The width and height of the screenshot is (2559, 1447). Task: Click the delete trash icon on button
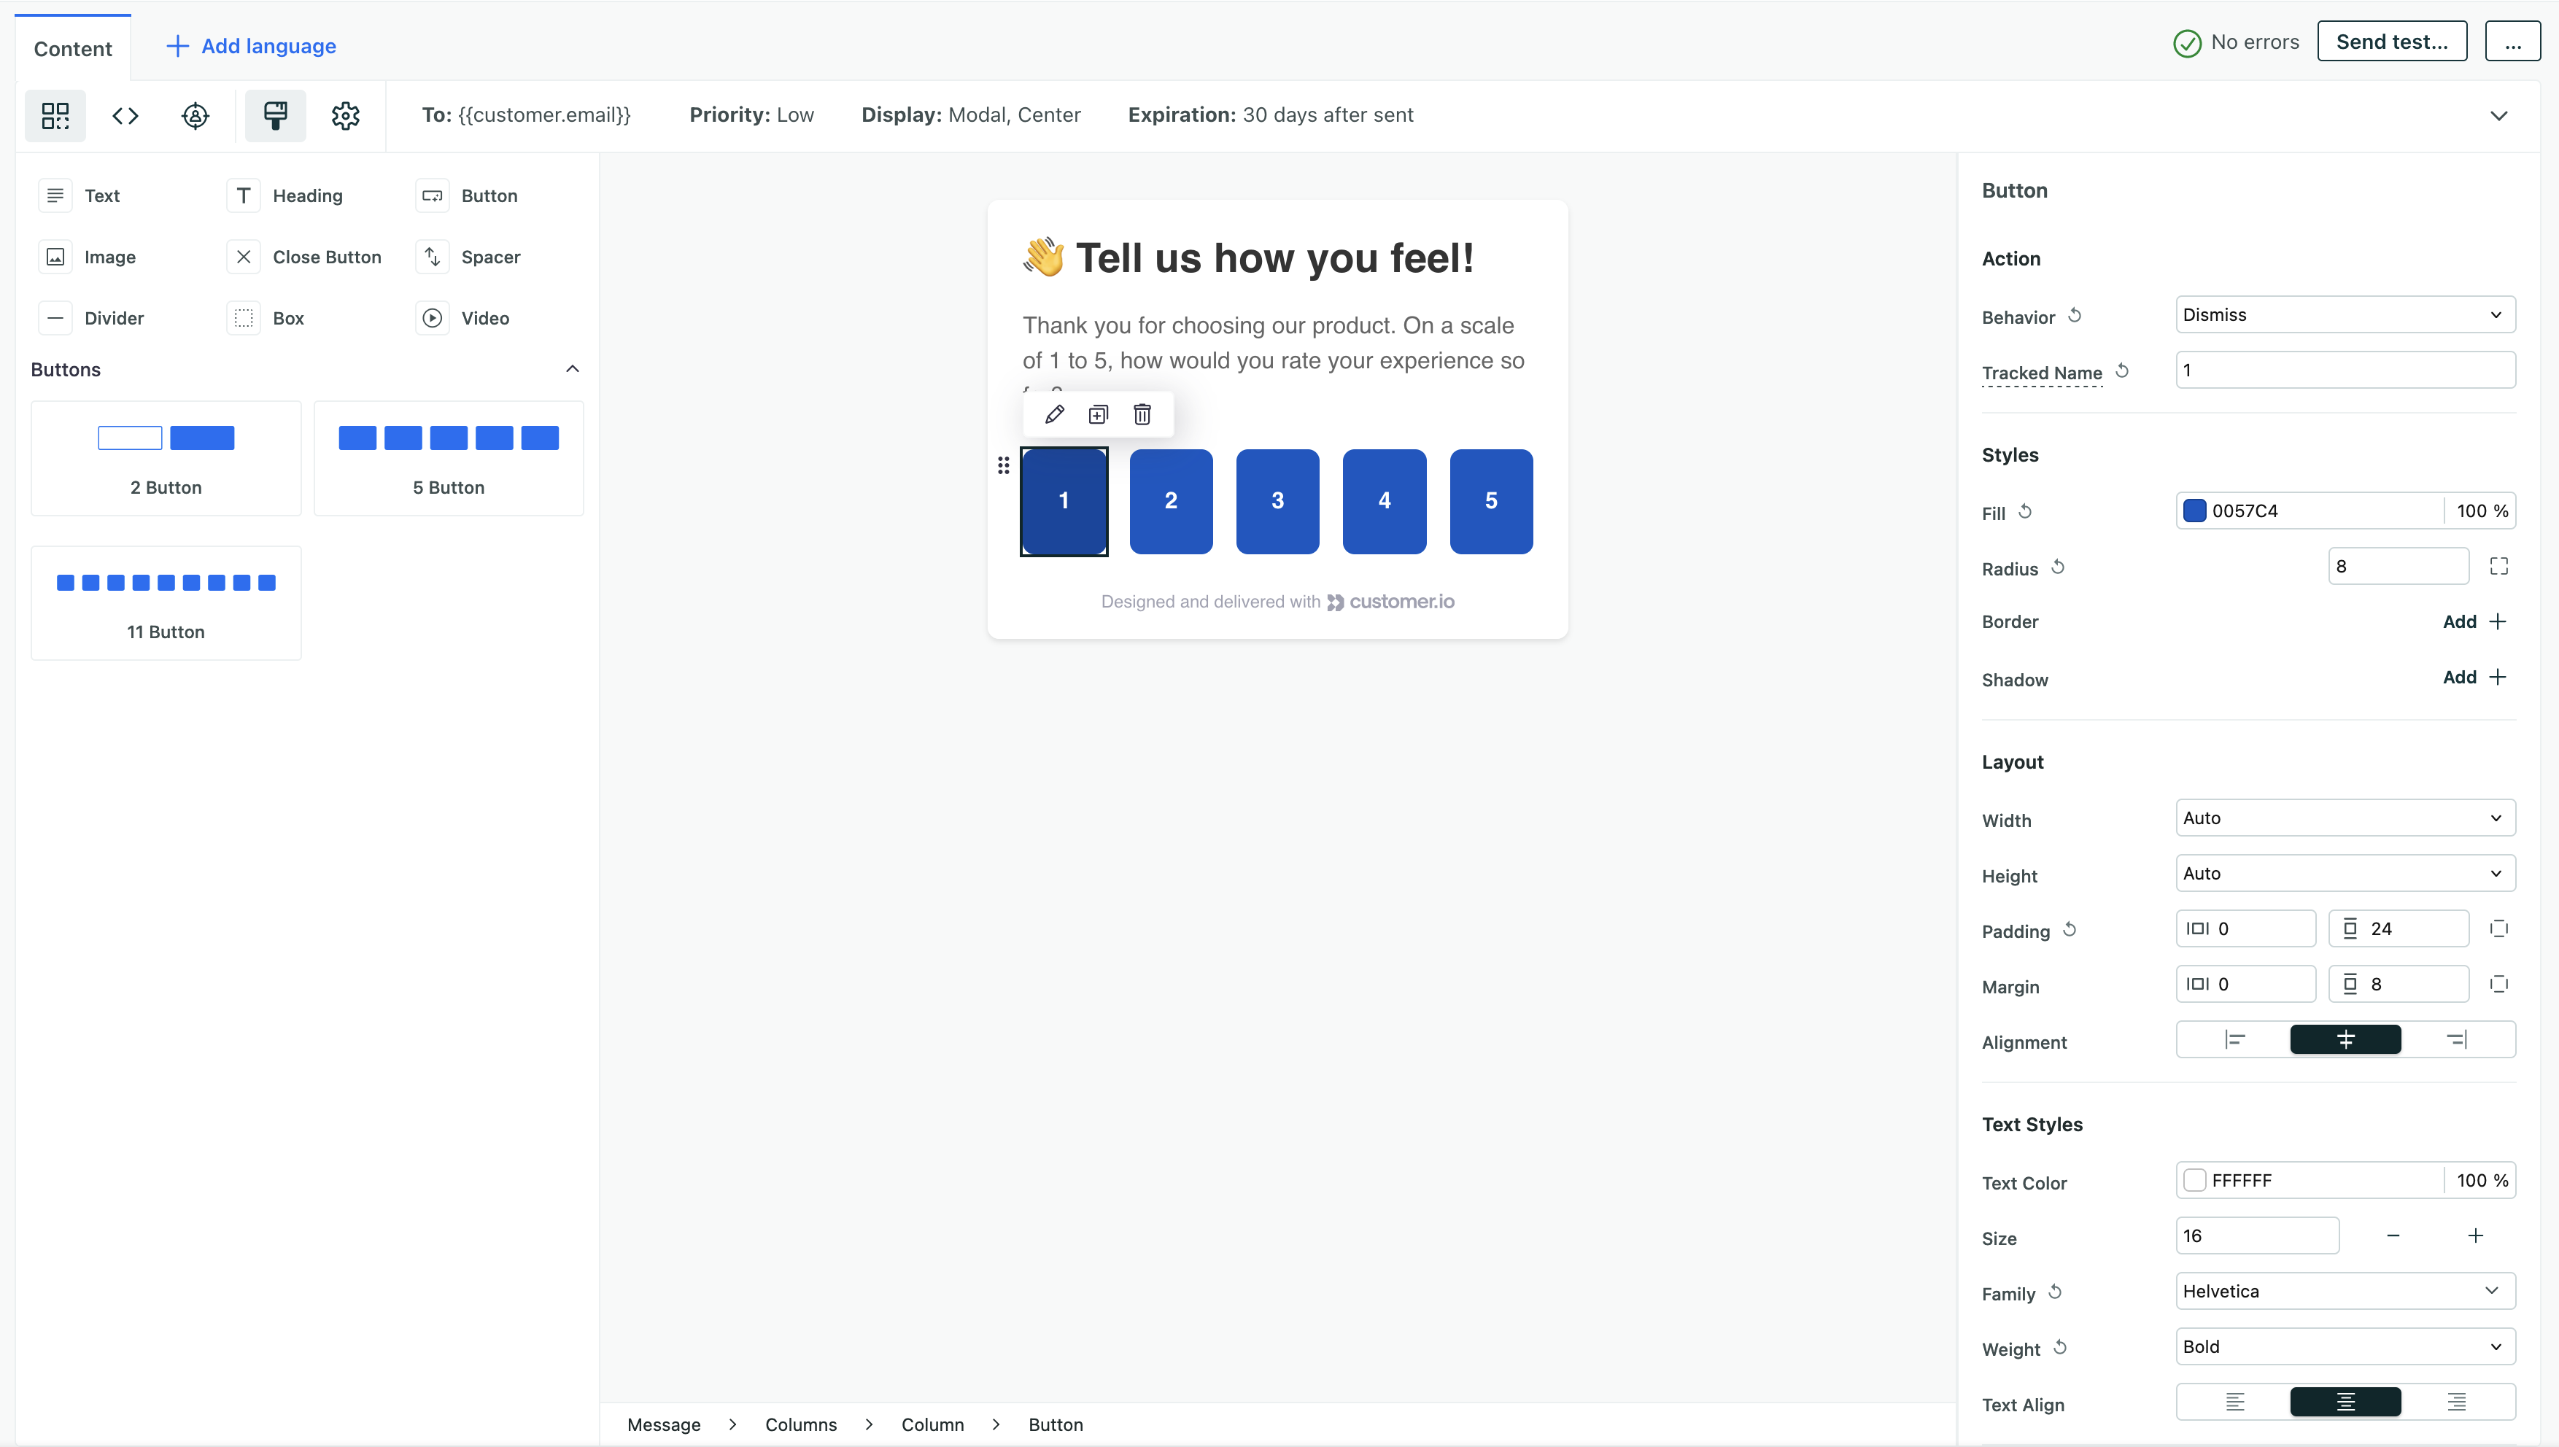pos(1142,415)
